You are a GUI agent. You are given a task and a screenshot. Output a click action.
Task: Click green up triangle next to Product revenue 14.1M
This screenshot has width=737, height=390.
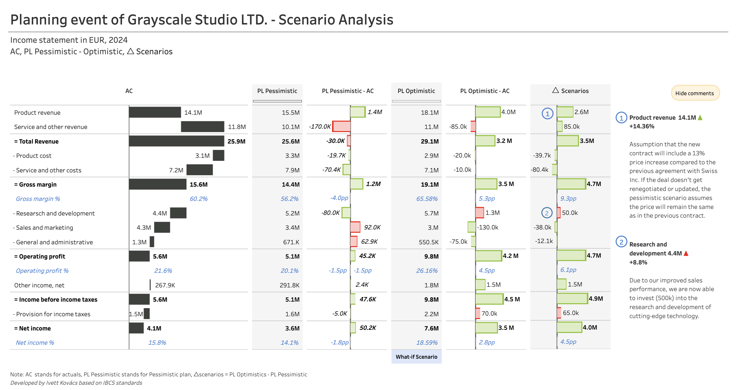coord(700,118)
